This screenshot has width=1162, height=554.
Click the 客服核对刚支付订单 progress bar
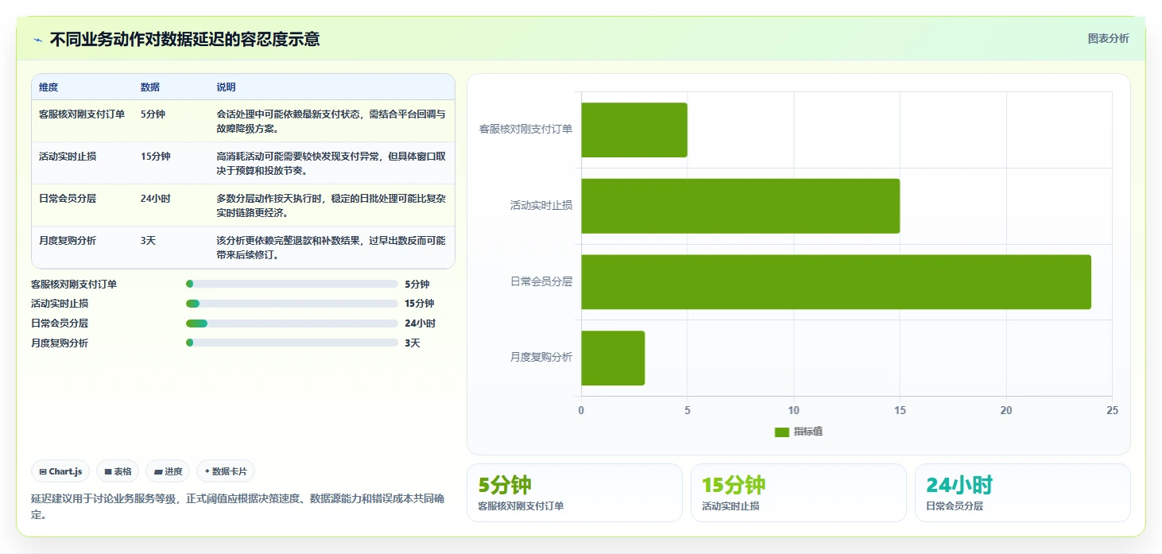292,284
